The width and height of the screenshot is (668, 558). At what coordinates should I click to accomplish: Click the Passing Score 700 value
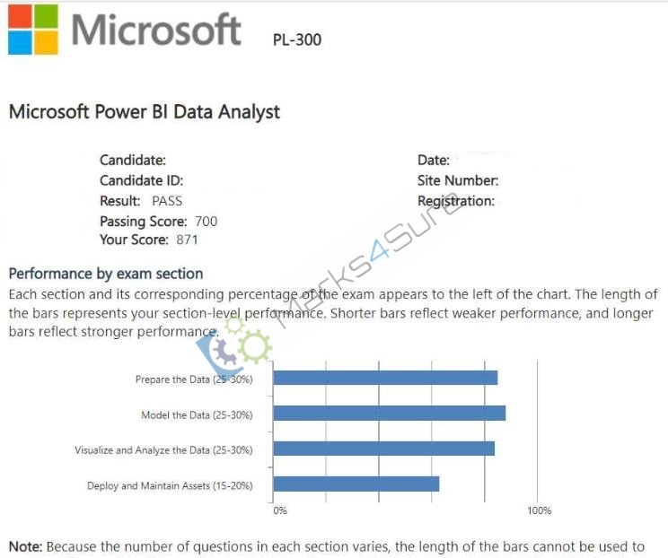point(207,222)
